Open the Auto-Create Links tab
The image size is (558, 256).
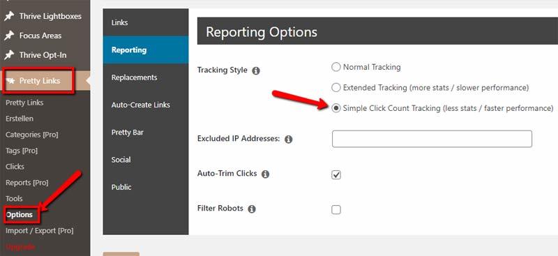click(146, 105)
